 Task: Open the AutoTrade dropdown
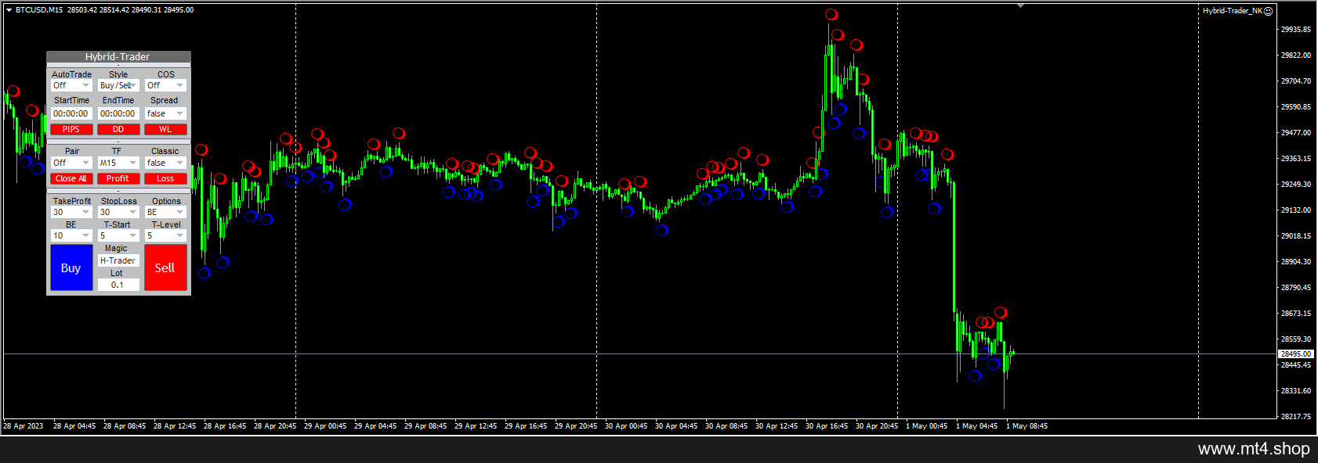[71, 85]
